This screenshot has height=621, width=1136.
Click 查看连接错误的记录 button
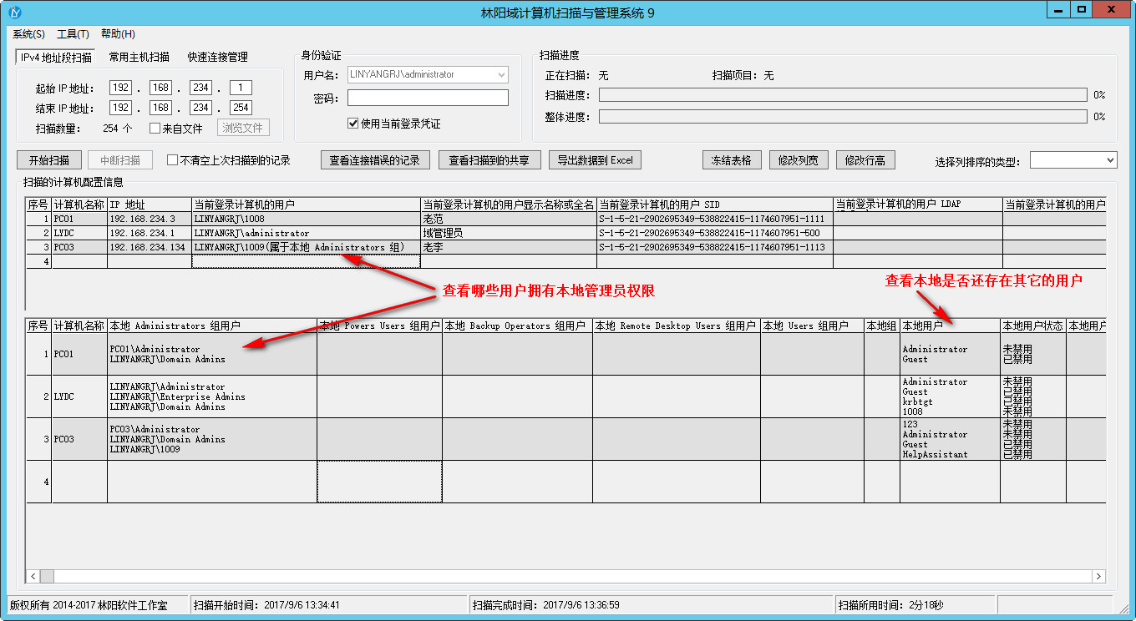pos(375,160)
